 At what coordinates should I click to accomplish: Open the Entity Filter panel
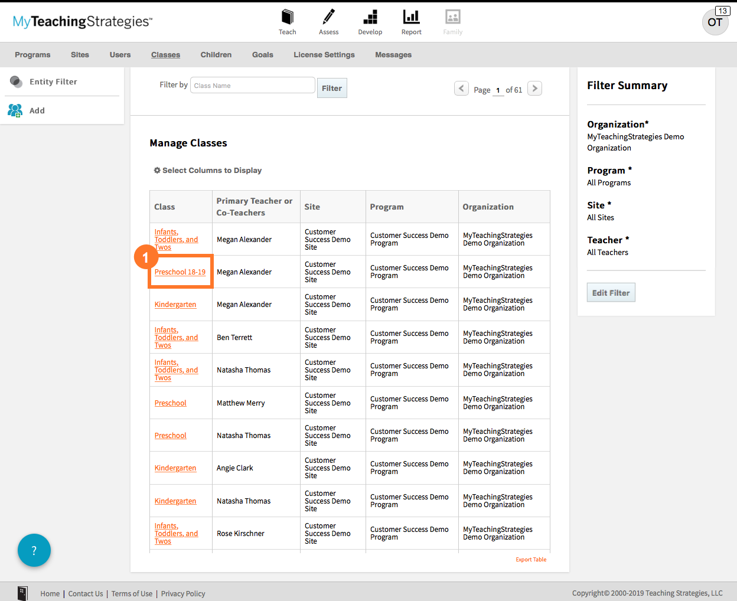click(x=53, y=81)
